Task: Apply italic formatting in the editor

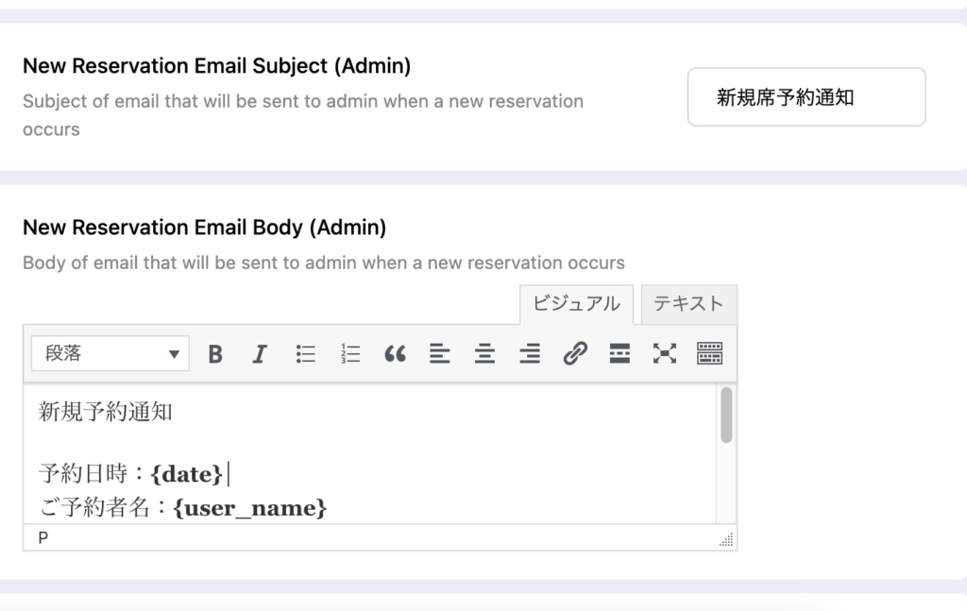Action: (260, 354)
